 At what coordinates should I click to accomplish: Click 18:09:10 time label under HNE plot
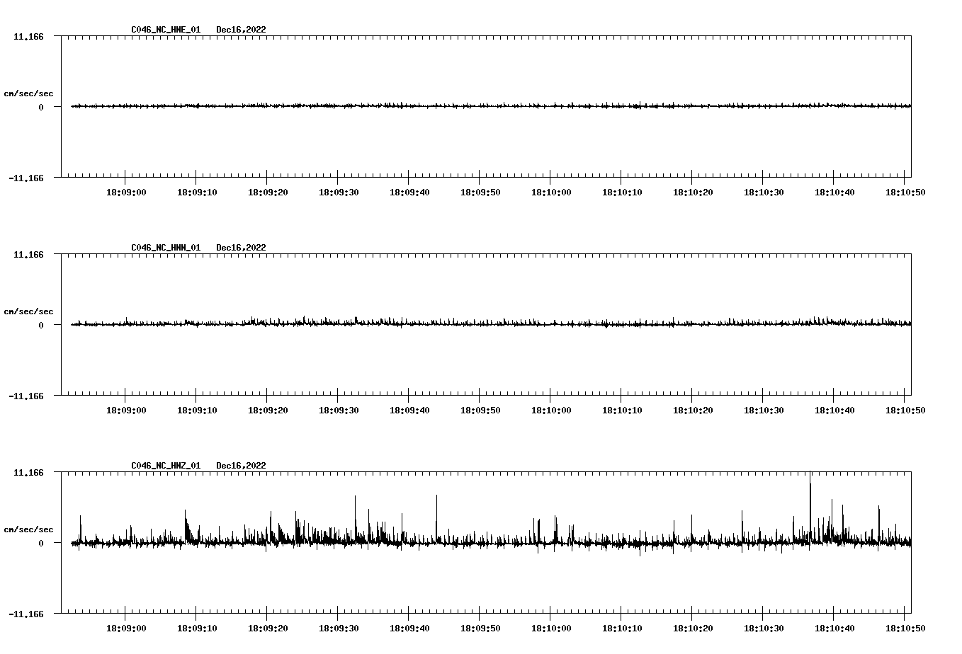click(197, 192)
